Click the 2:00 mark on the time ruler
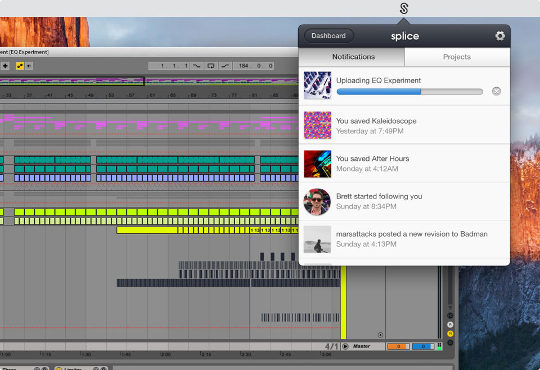 pyautogui.click(x=165, y=354)
